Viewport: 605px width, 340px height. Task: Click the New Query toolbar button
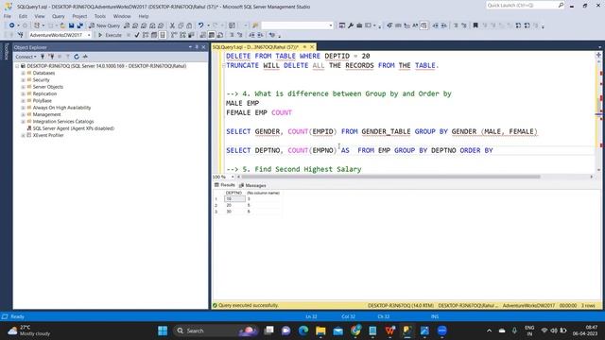(x=104, y=25)
